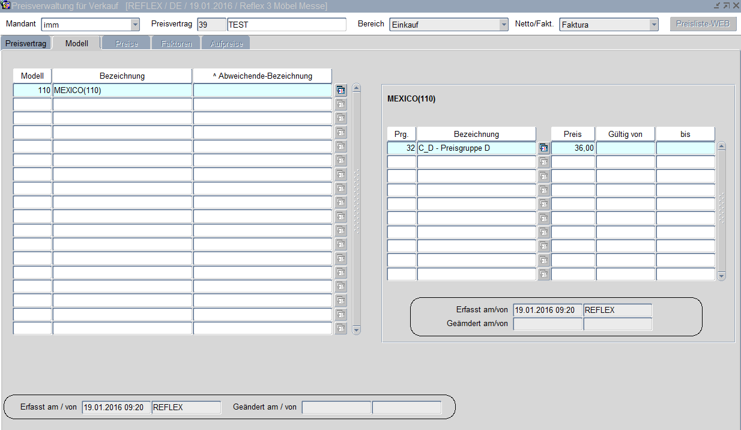Click the up arrow of price group scrollbar
This screenshot has width=741, height=430.
721,146
